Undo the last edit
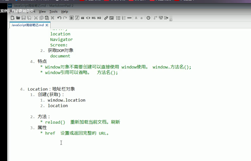251x161 pixels. pos(59,18)
